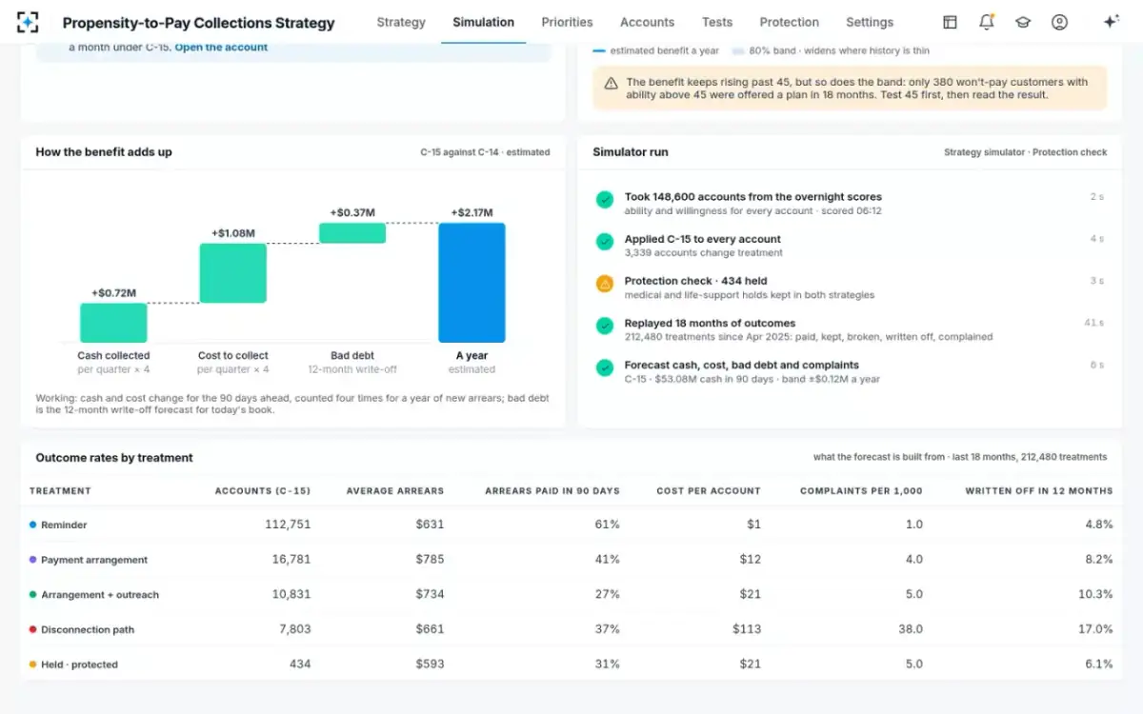This screenshot has width=1143, height=714.
Task: Select the Held · protected row
Action: [571, 664]
